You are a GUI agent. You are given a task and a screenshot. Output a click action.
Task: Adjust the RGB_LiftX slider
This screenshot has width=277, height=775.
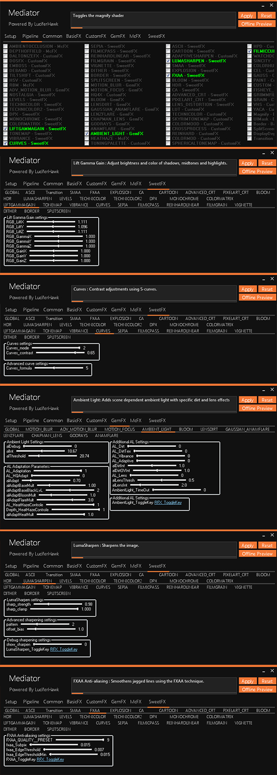pyautogui.click(x=50, y=222)
